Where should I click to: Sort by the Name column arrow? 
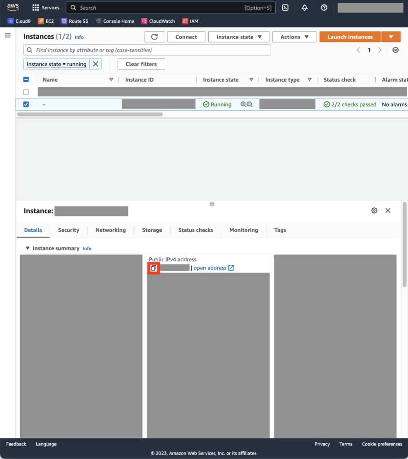pyautogui.click(x=111, y=80)
